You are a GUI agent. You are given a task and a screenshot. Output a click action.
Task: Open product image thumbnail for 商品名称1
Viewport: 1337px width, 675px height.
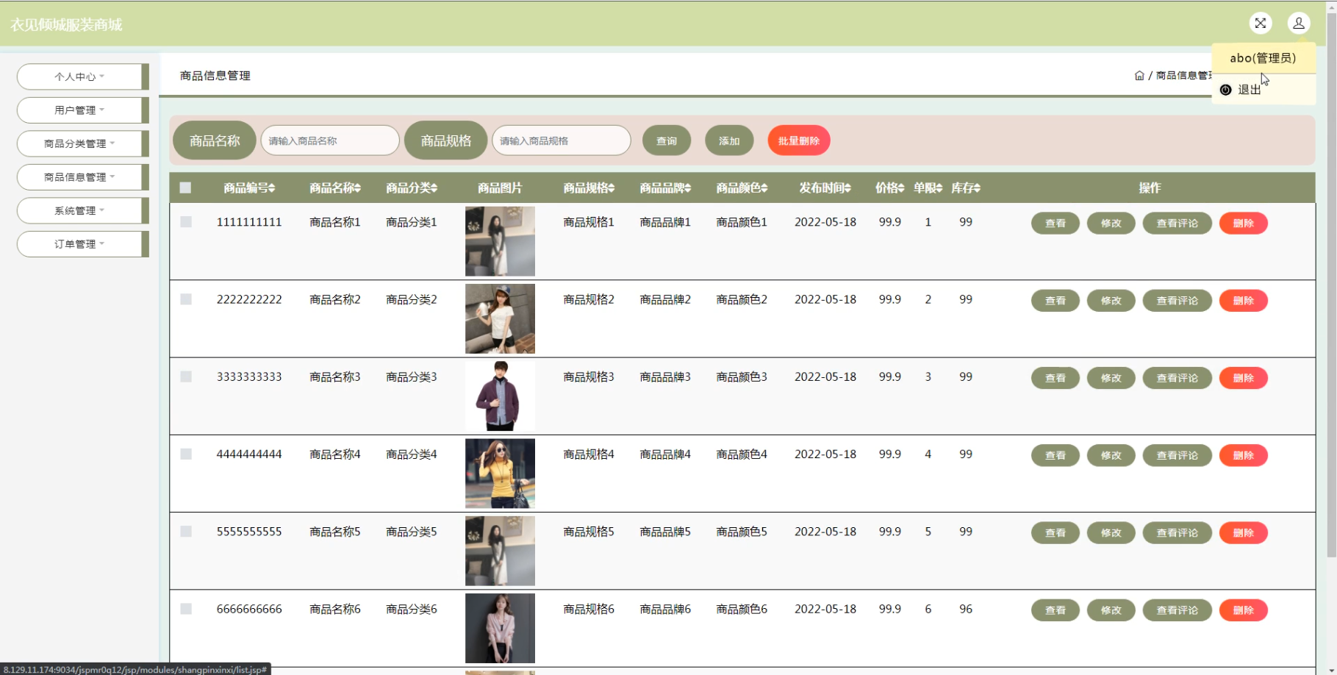(x=500, y=241)
